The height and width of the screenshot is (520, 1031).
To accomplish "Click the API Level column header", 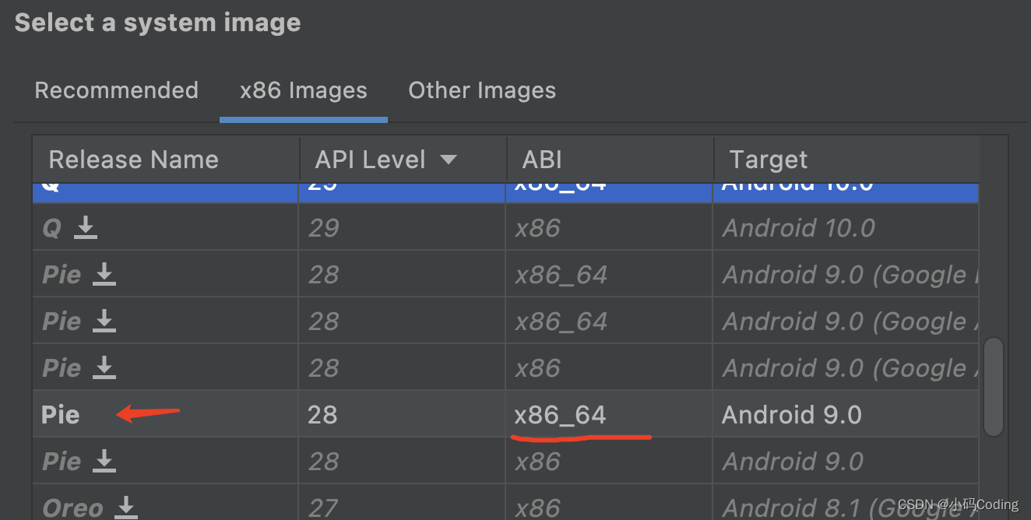I will [370, 159].
